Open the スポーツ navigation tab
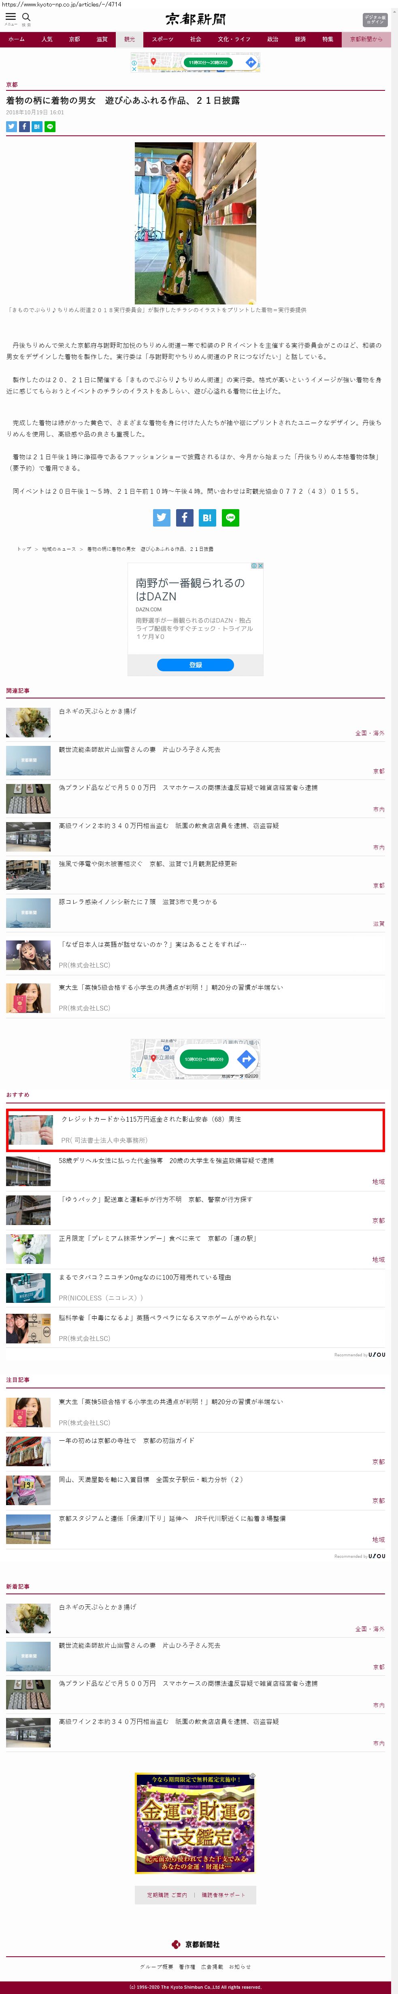The width and height of the screenshot is (398, 1994). 162,39
